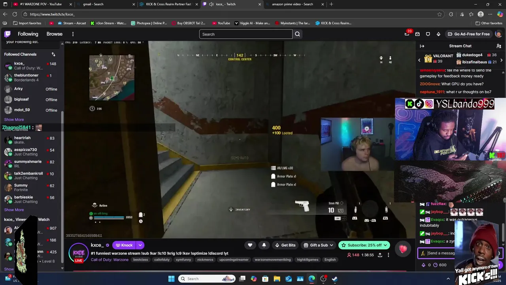Toggle notification bell for kxce_
The width and height of the screenshot is (506, 285).
click(x=264, y=245)
